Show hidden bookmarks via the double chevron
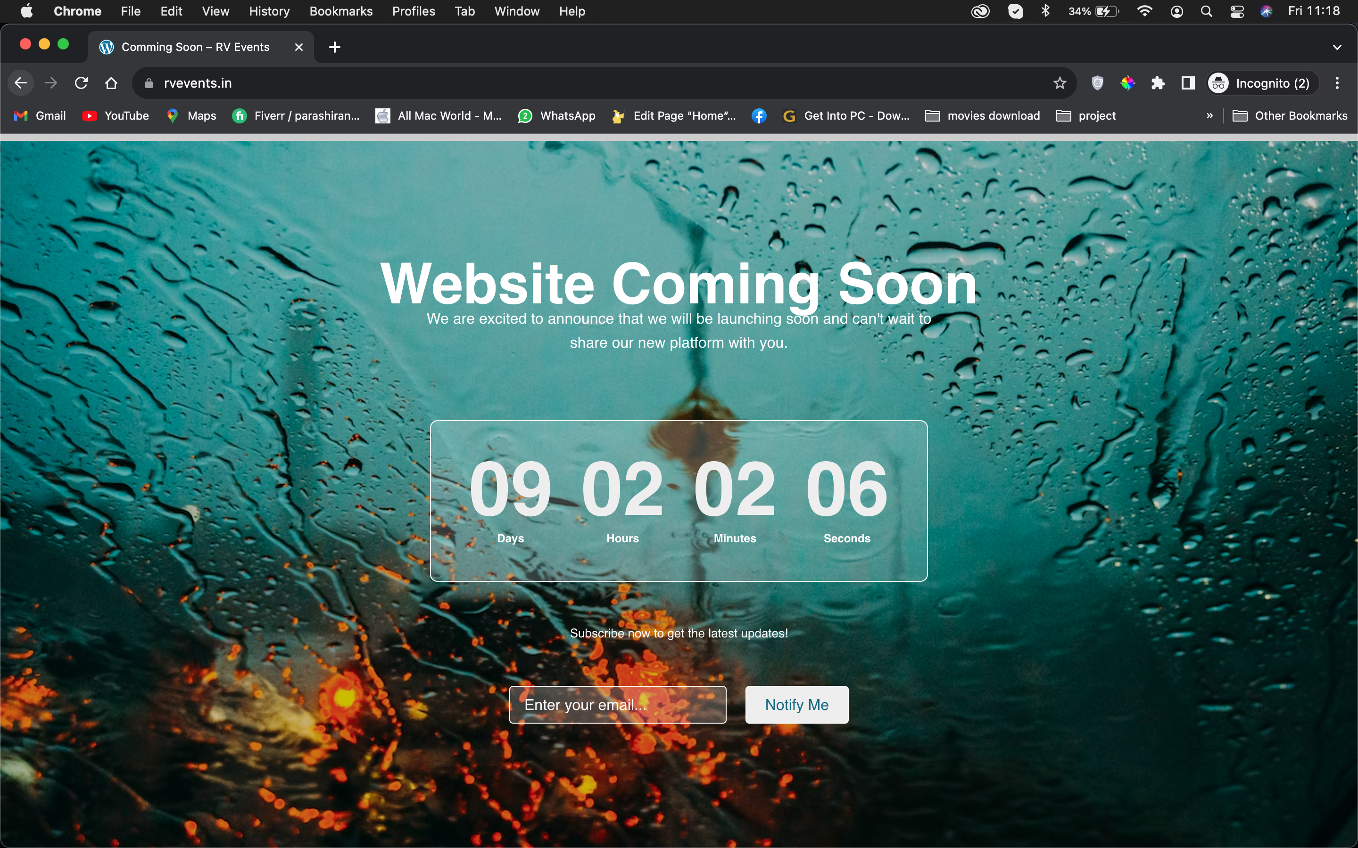 coord(1209,115)
